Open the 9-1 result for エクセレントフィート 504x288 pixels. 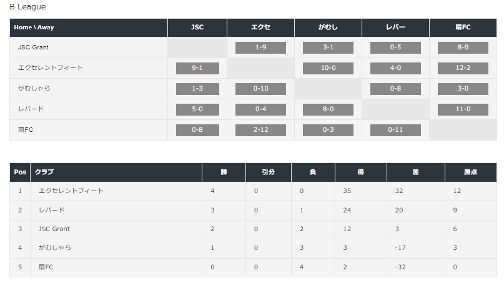(197, 68)
